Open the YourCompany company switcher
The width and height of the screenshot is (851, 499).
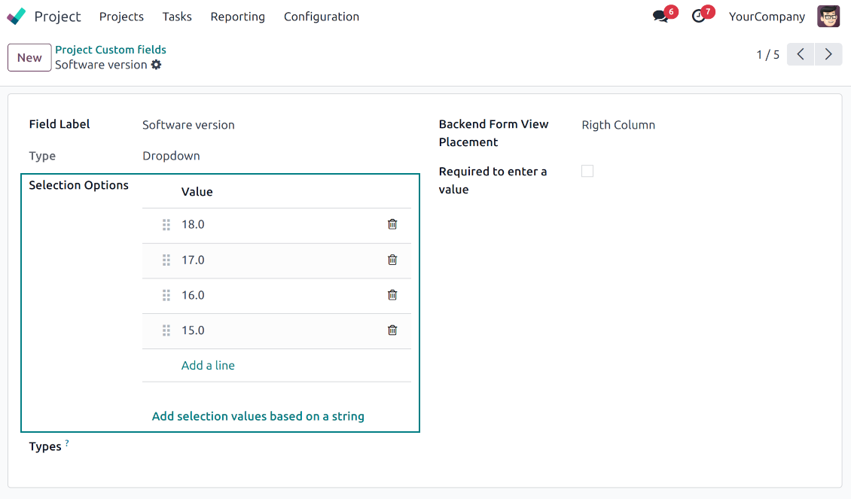point(767,17)
